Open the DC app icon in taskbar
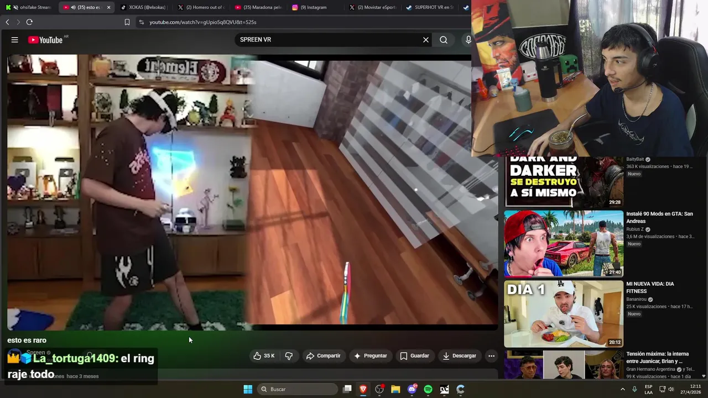Screen dimensions: 708x398 [x=444, y=389]
